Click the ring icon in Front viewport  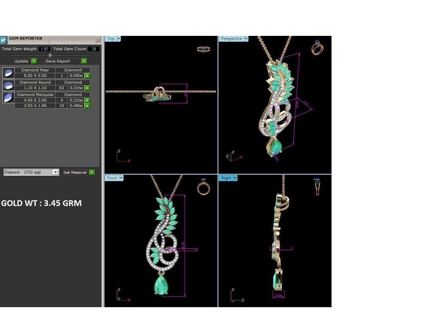(x=204, y=187)
